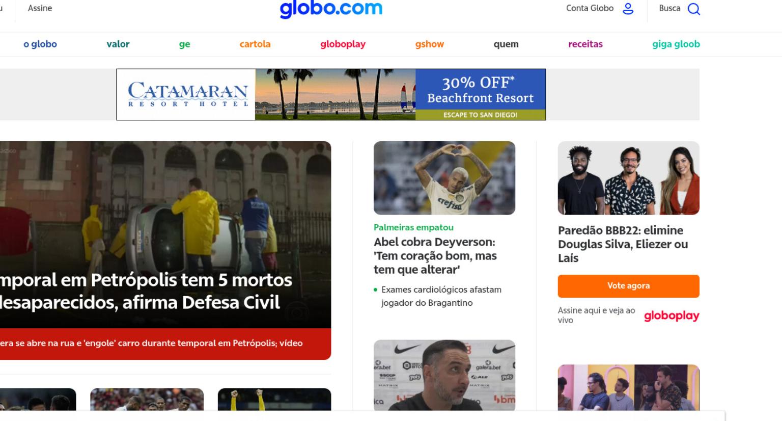Open the Paredão BBB22 contestants thumbnail
Viewport: 782px width, 421px height.
point(629,178)
